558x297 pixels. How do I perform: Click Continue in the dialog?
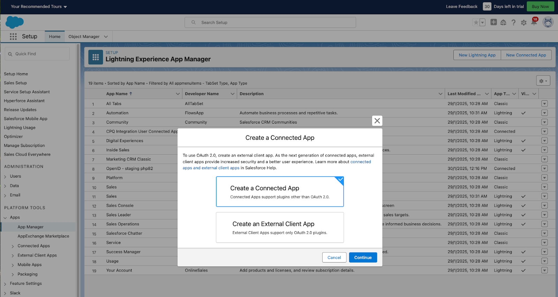tap(363, 258)
